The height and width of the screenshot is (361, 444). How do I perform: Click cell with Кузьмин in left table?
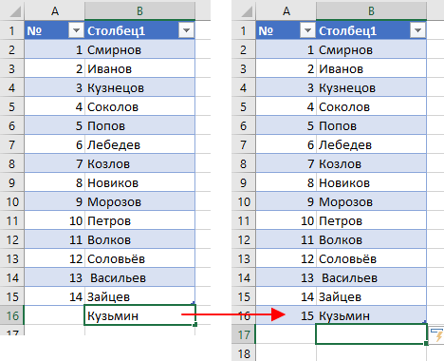click(139, 315)
